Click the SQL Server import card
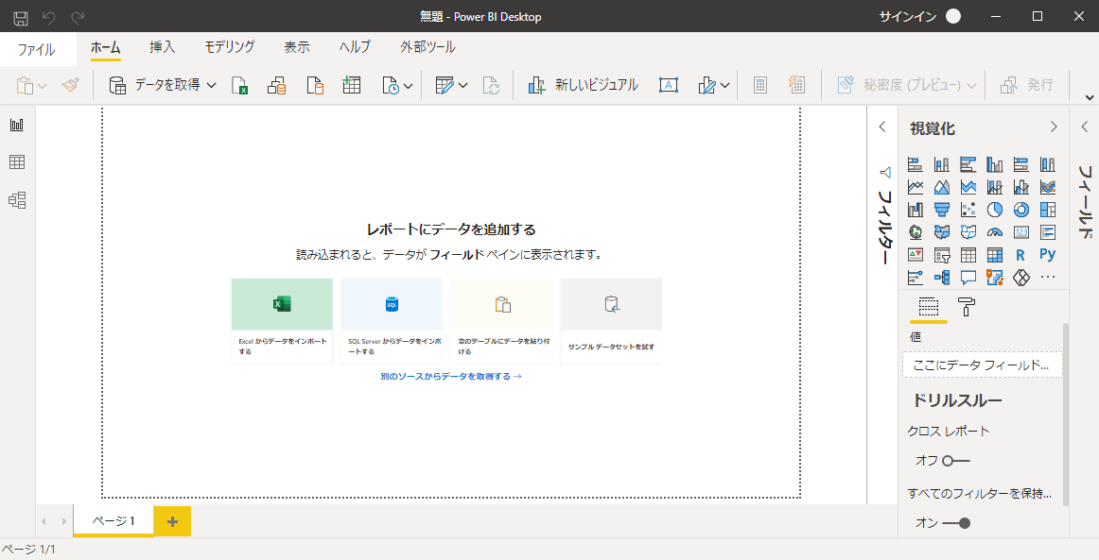The width and height of the screenshot is (1099, 560). point(392,321)
